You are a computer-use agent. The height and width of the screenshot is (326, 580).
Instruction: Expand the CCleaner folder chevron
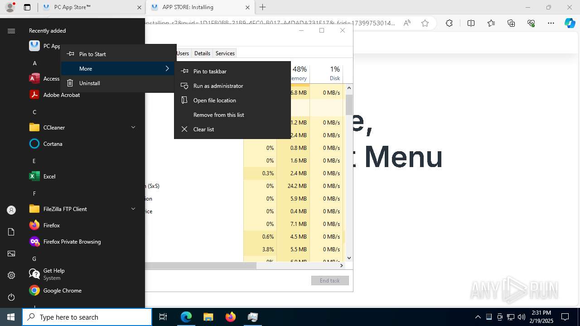coord(133,127)
